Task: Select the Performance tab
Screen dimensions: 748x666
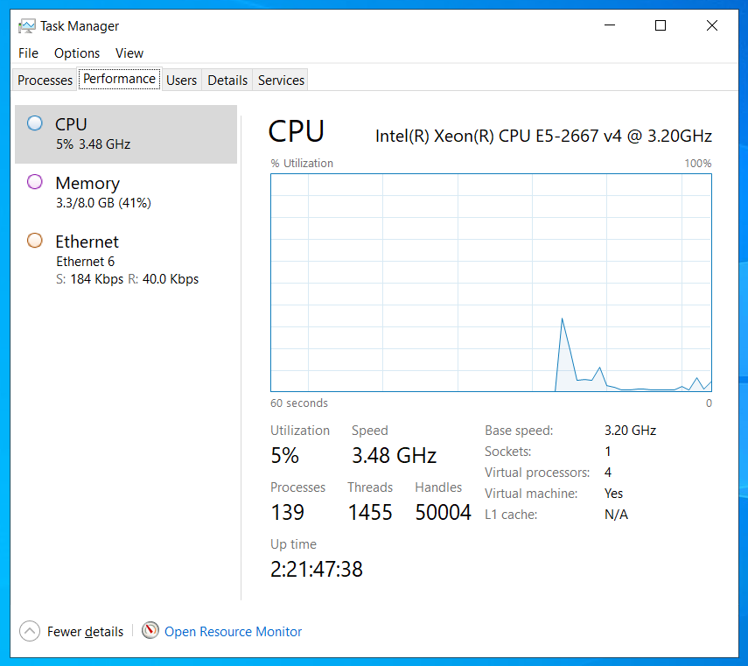Action: [119, 79]
